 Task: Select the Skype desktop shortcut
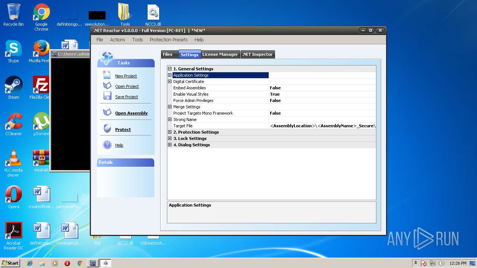[13, 51]
